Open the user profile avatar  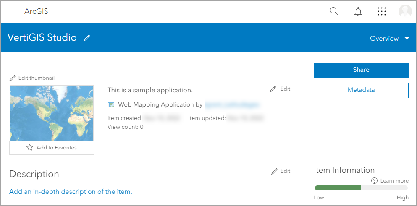pos(405,11)
